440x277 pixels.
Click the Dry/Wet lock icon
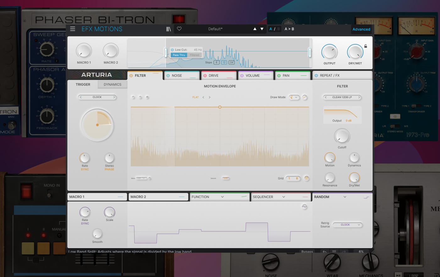click(366, 46)
